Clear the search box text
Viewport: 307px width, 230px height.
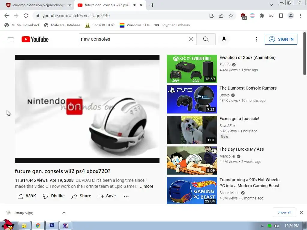(x=191, y=39)
